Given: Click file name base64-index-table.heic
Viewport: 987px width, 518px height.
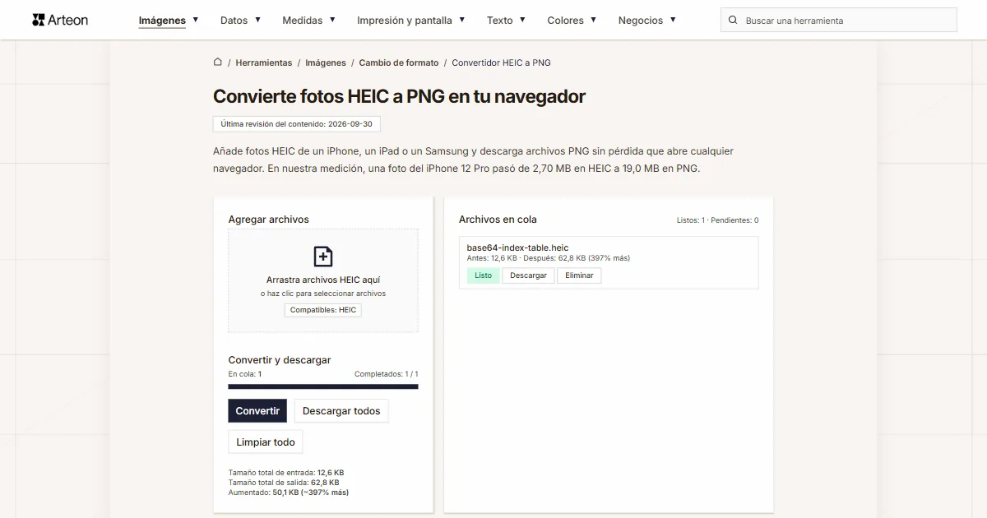Looking at the screenshot, I should point(517,247).
